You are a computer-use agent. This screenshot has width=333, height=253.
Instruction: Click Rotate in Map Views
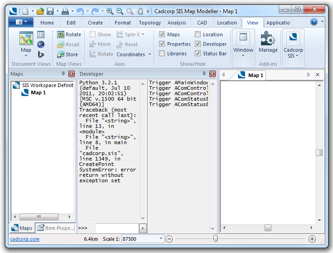click(69, 34)
